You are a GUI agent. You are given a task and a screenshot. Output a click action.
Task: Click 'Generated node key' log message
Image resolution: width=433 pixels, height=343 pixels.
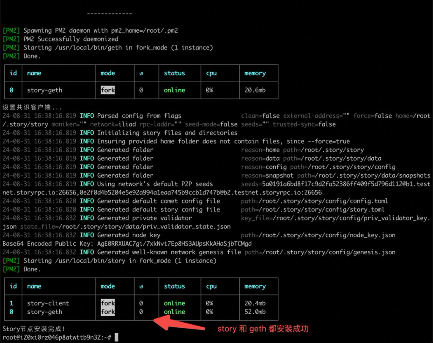[129, 235]
